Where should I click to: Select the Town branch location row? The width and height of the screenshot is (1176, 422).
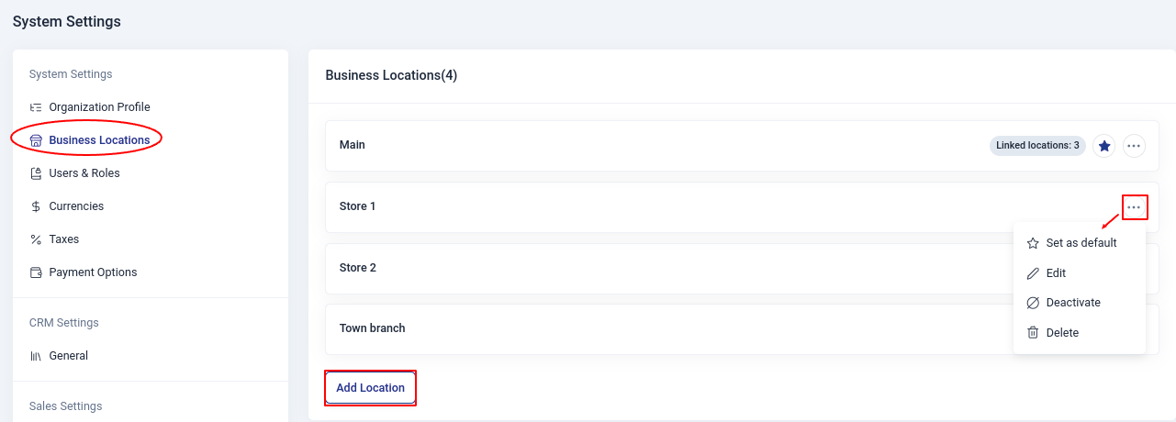coord(643,328)
